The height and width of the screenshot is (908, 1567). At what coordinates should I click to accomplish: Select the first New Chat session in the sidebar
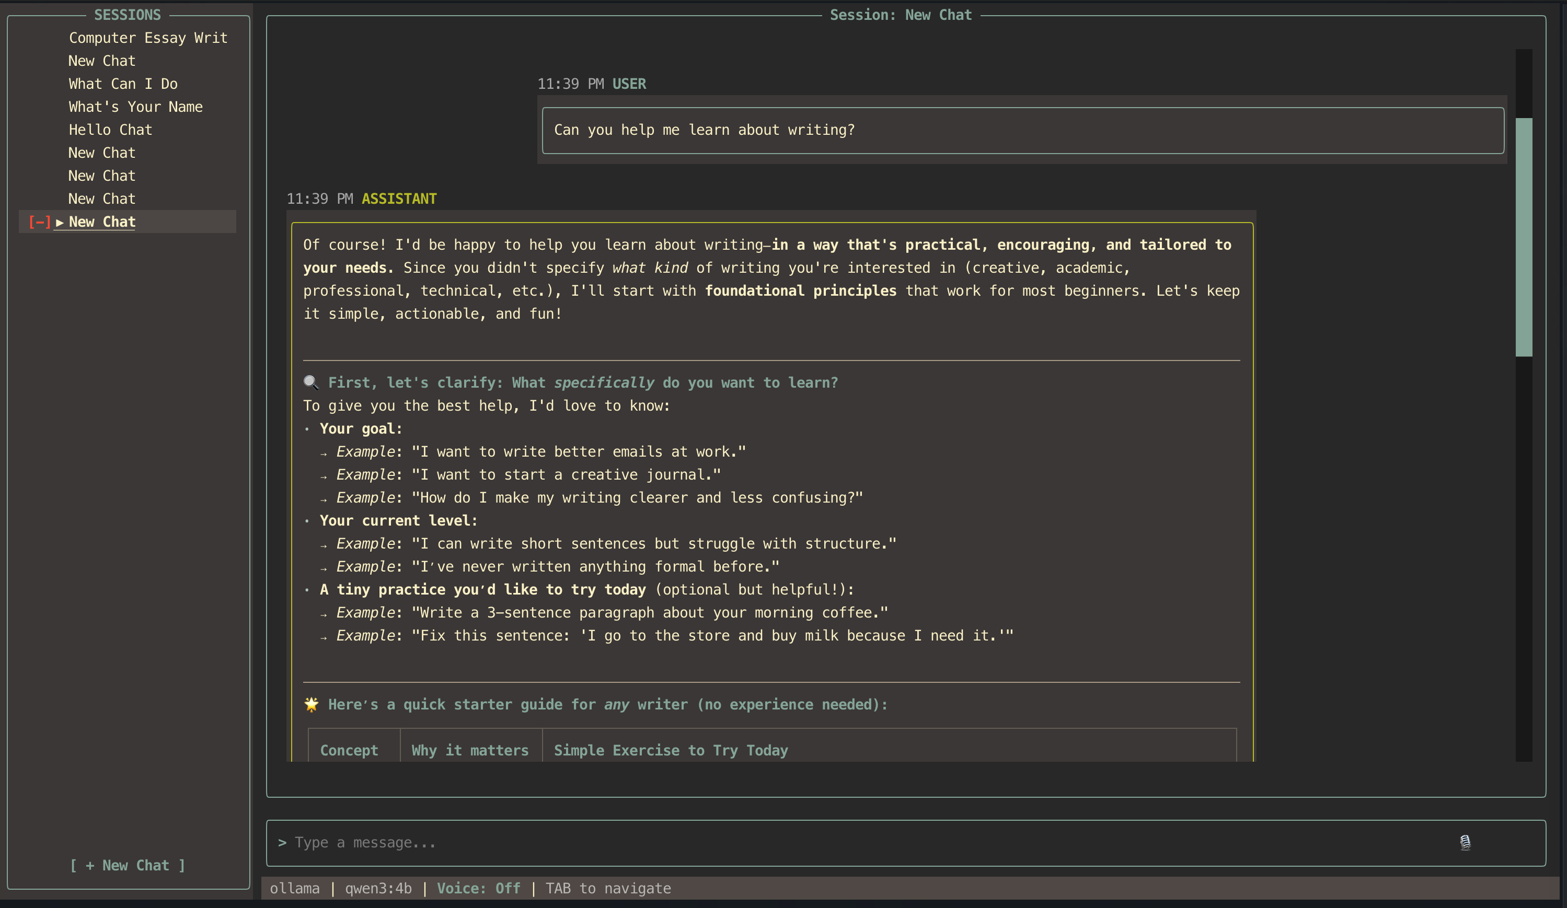point(101,60)
